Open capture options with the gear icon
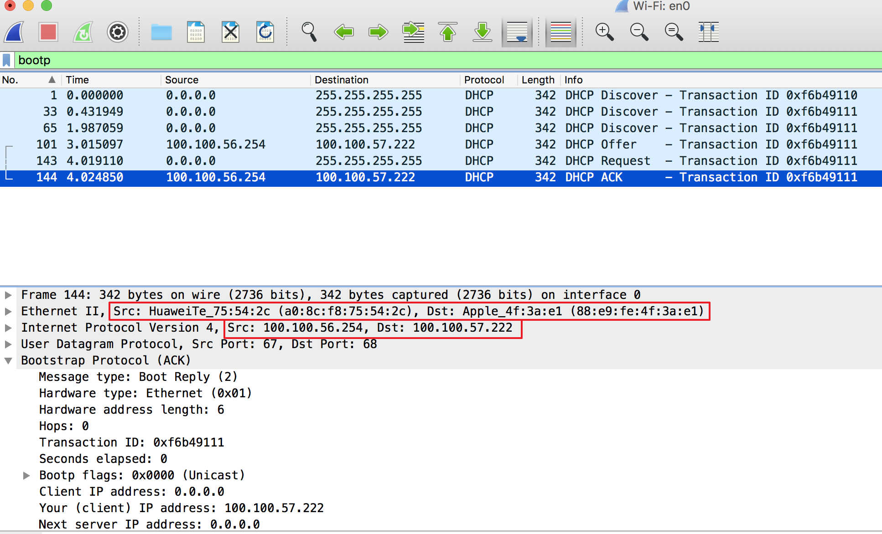The image size is (882, 534). (x=117, y=32)
